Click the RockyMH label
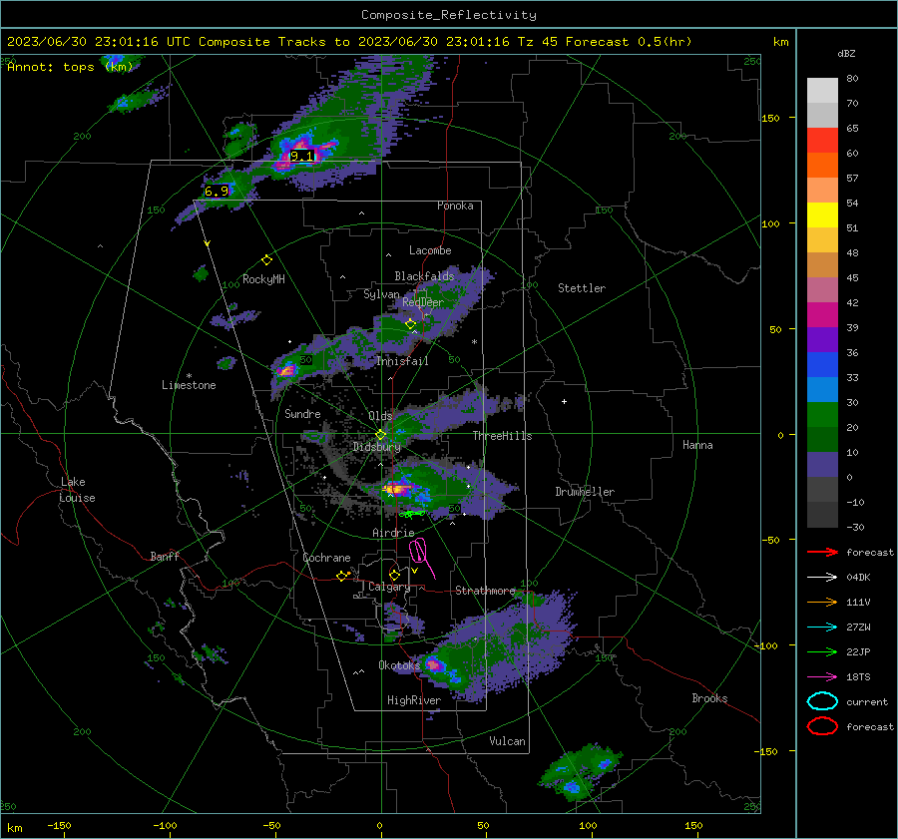 tap(263, 279)
